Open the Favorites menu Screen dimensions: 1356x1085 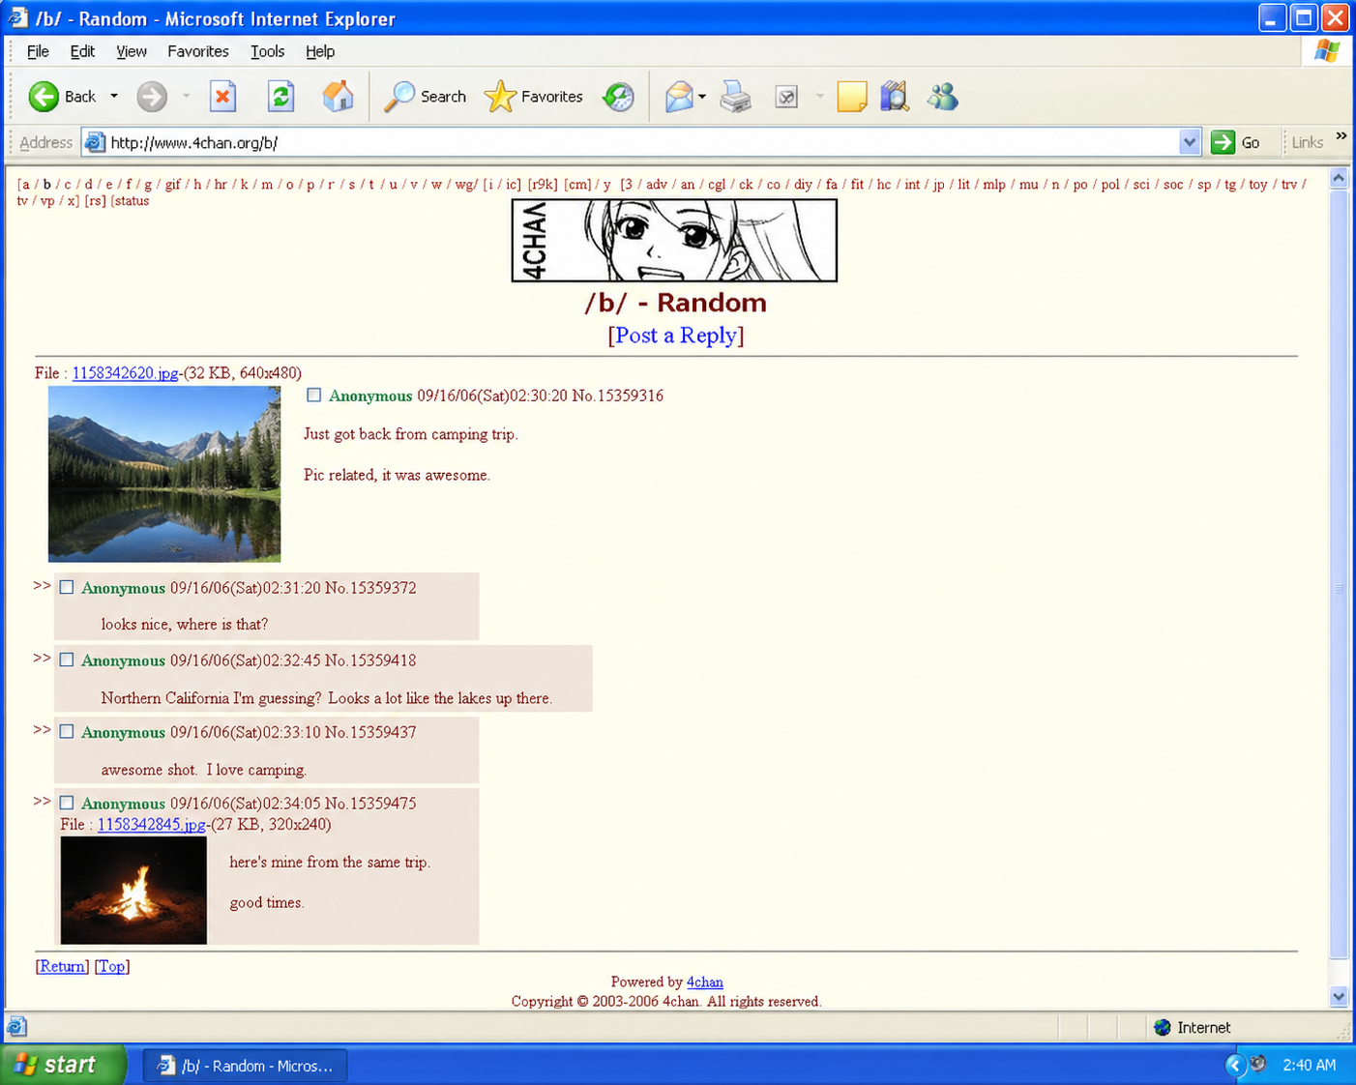(x=197, y=51)
